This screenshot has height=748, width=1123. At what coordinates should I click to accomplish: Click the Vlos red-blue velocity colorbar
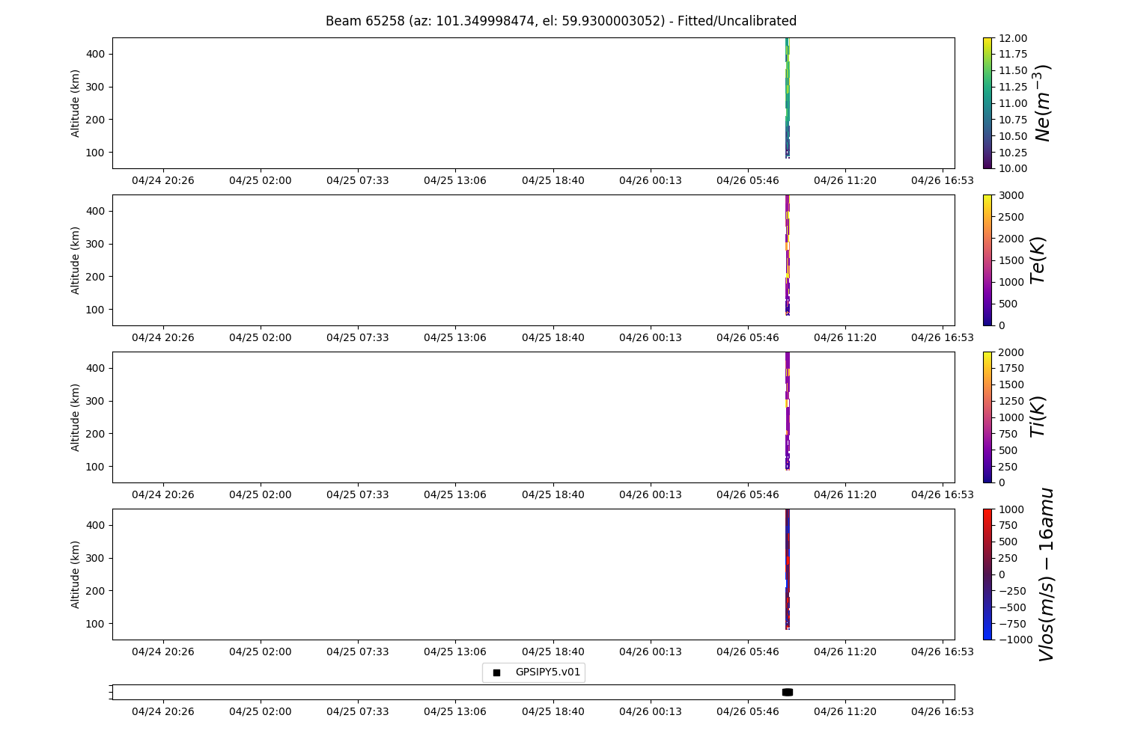click(x=987, y=574)
